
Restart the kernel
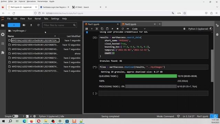point(123,29)
